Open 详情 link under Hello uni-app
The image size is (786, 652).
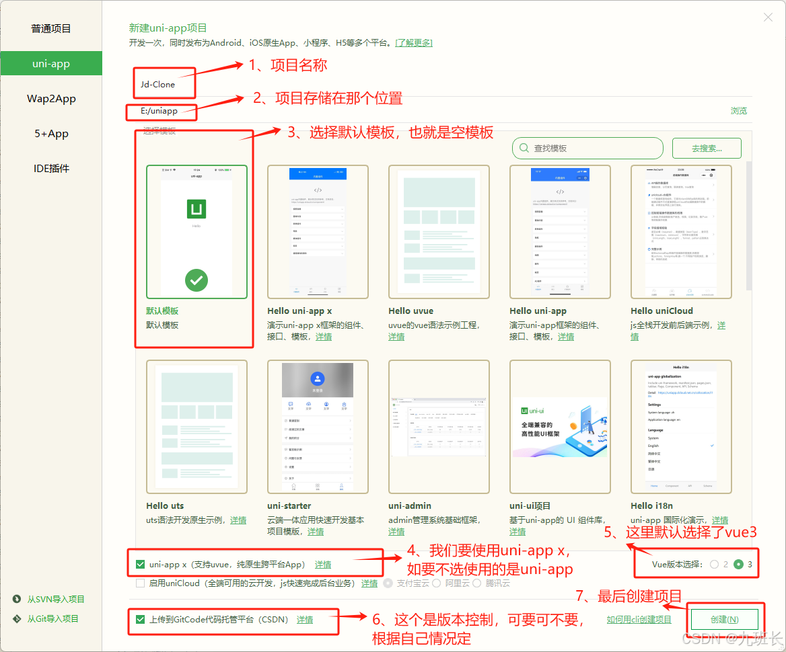tap(566, 337)
